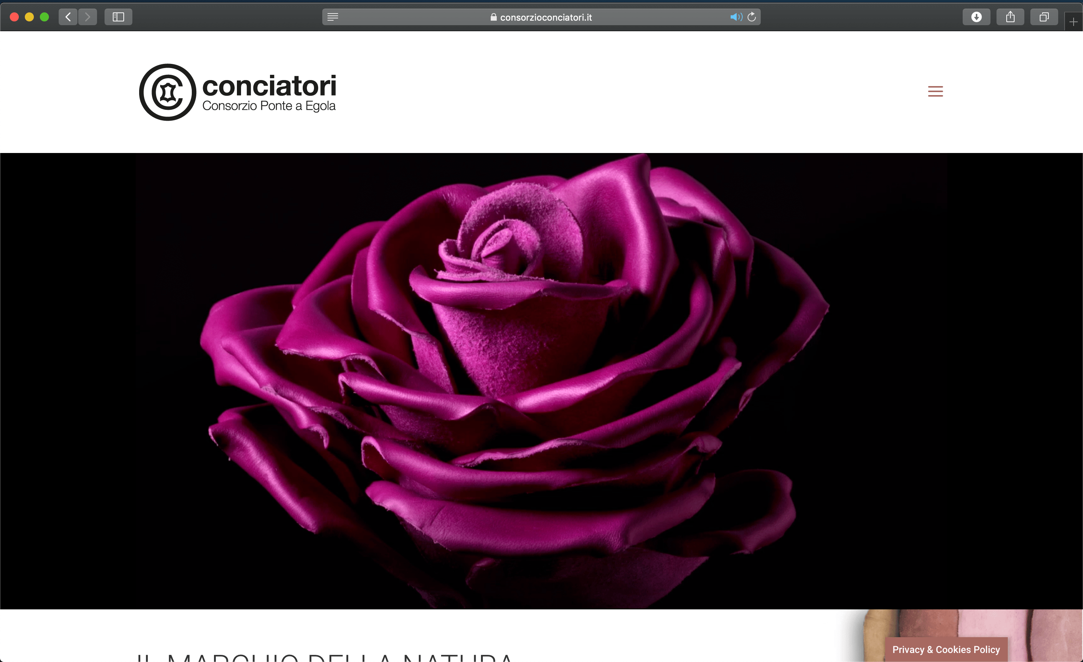Show the downloads list

(976, 17)
